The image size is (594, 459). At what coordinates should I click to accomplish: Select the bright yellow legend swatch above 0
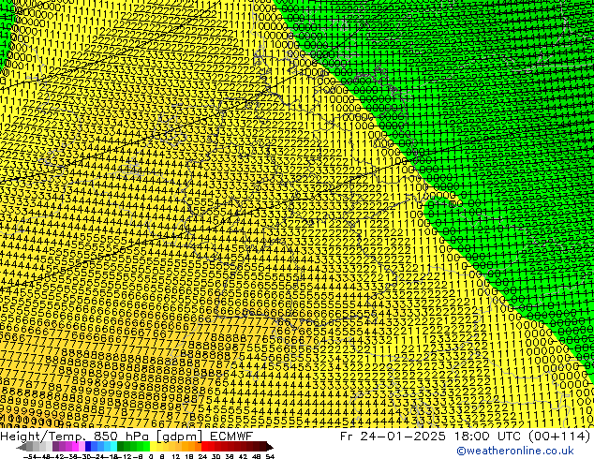point(153,446)
